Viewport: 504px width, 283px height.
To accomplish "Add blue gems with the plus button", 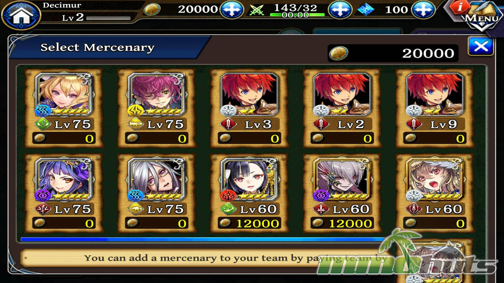I will (423, 10).
